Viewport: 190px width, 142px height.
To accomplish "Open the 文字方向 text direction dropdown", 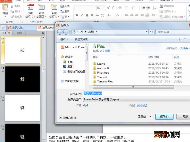I will [168, 6].
